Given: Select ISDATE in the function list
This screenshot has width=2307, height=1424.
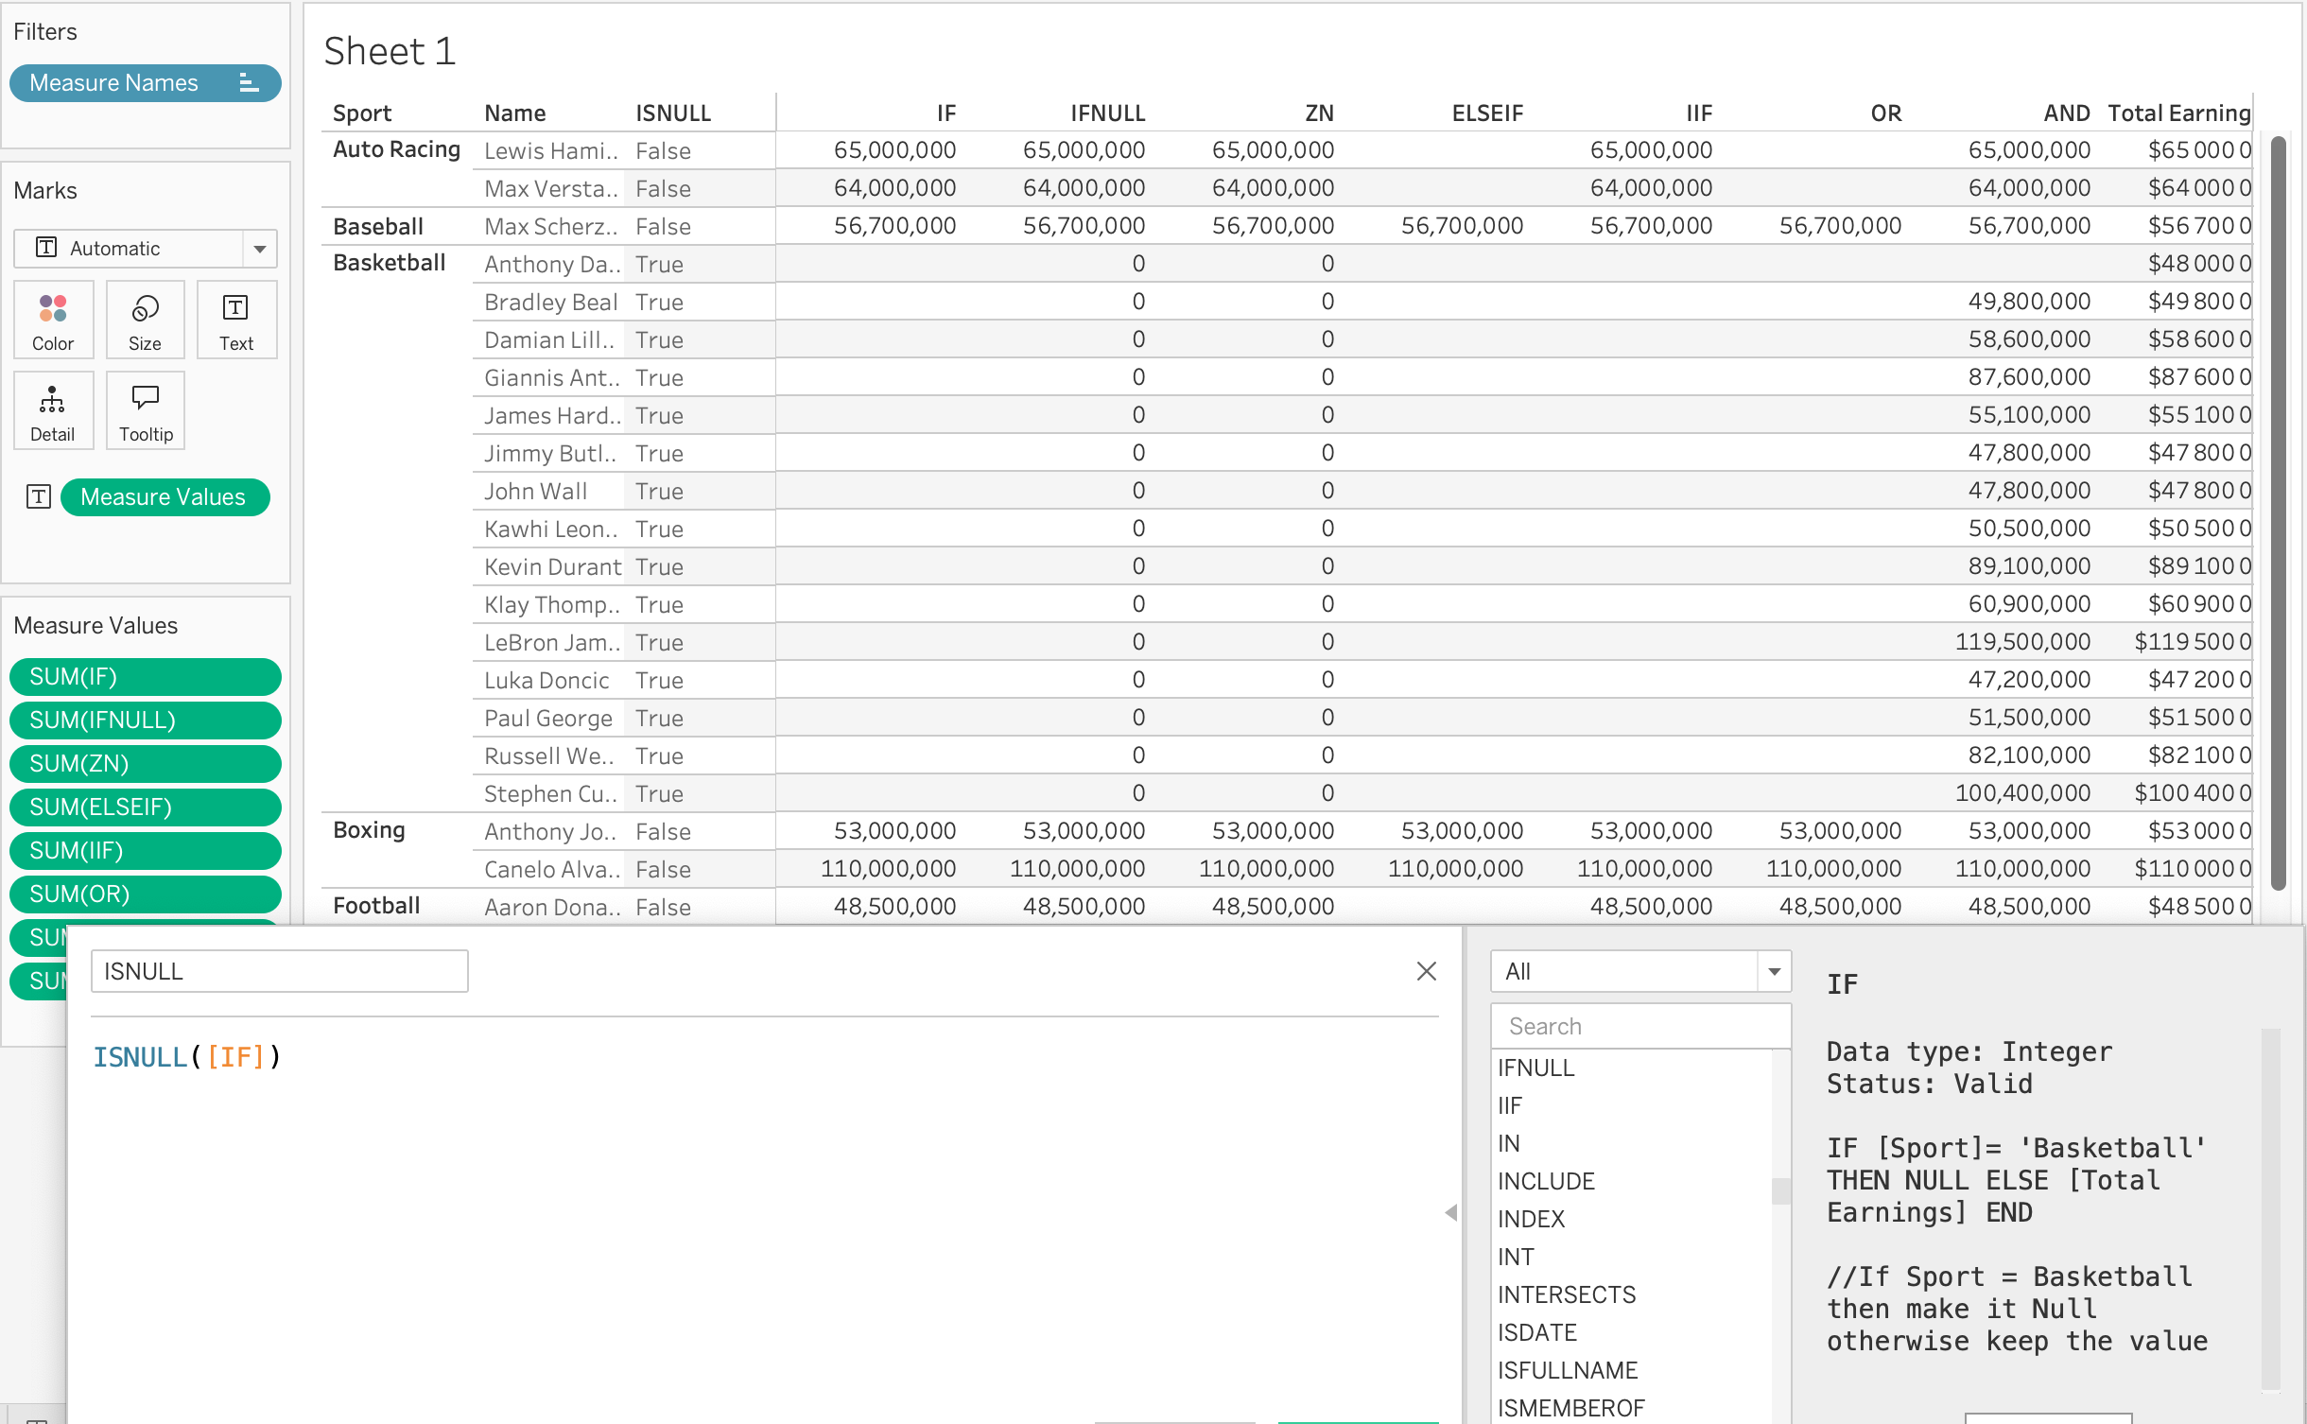Looking at the screenshot, I should tap(1536, 1332).
